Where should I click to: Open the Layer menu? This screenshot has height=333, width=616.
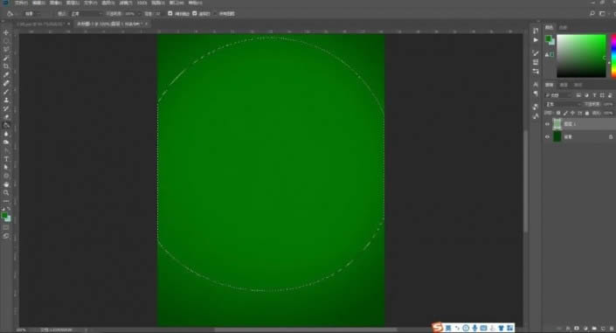tap(73, 3)
